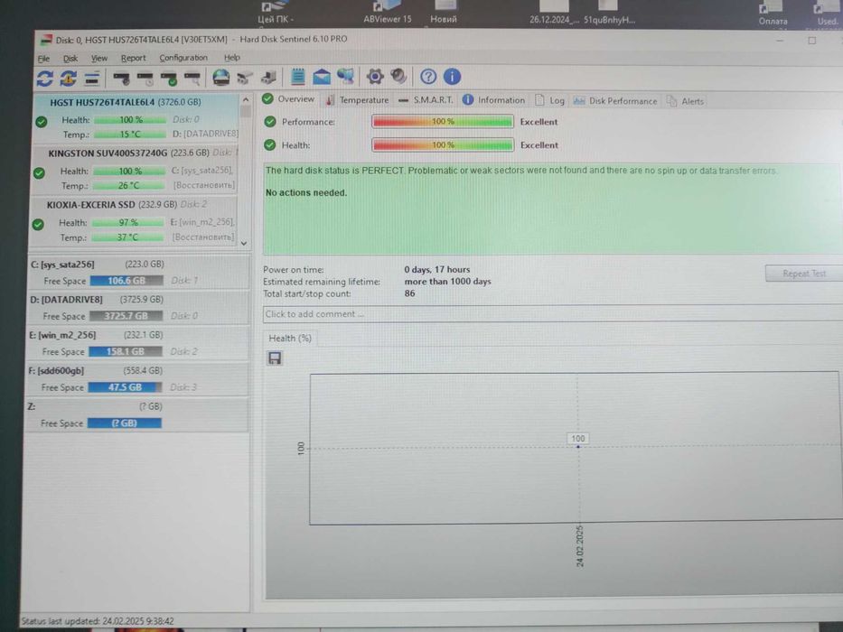Click the 'No actions needed.' text
The width and height of the screenshot is (843, 632).
(306, 193)
